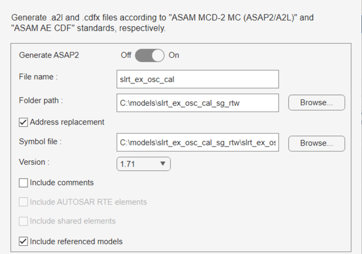Open Browse beside the Symbol file field
The height and width of the screenshot is (254, 362).
click(x=316, y=143)
